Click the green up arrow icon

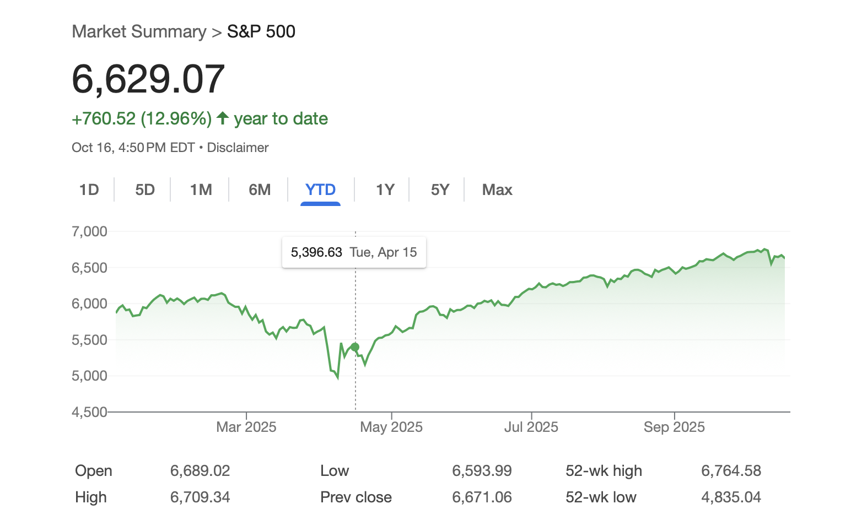point(223,118)
